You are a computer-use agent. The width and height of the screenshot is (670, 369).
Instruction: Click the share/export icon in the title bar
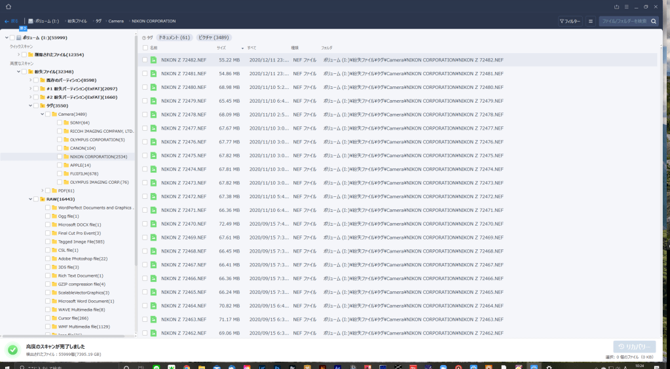616,7
